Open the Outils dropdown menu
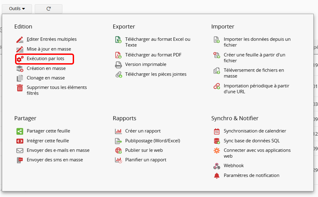 [17, 9]
